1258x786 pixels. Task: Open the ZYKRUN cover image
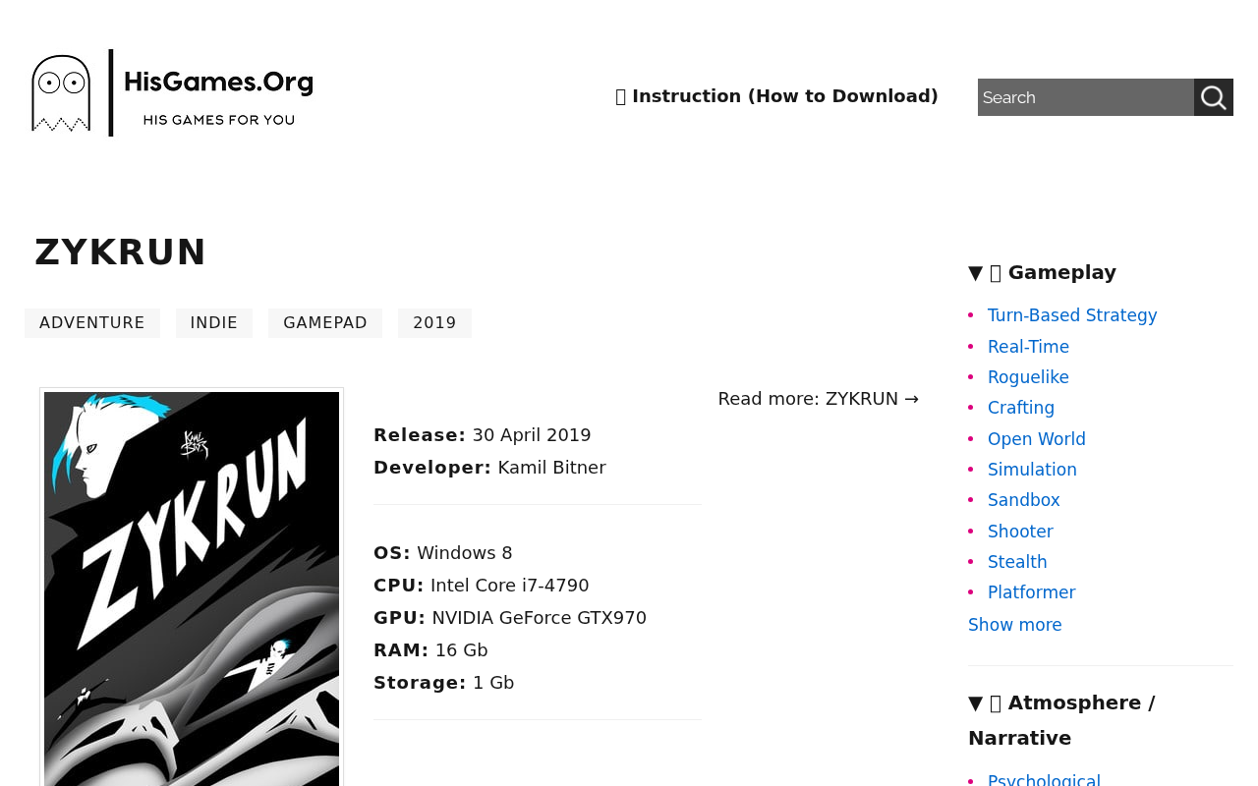pos(192,589)
